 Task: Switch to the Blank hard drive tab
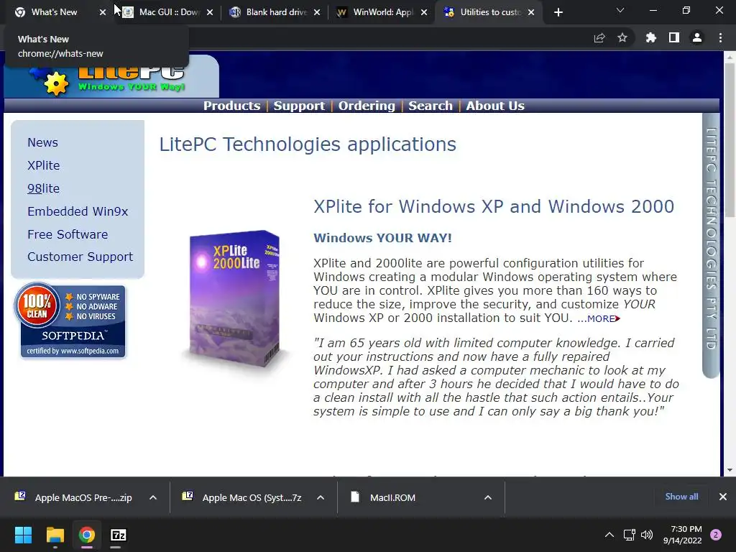(x=271, y=12)
